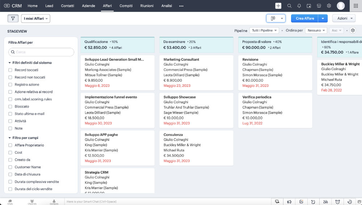Check the Data di chiusura field filter
The image size is (362, 205).
click(10, 174)
